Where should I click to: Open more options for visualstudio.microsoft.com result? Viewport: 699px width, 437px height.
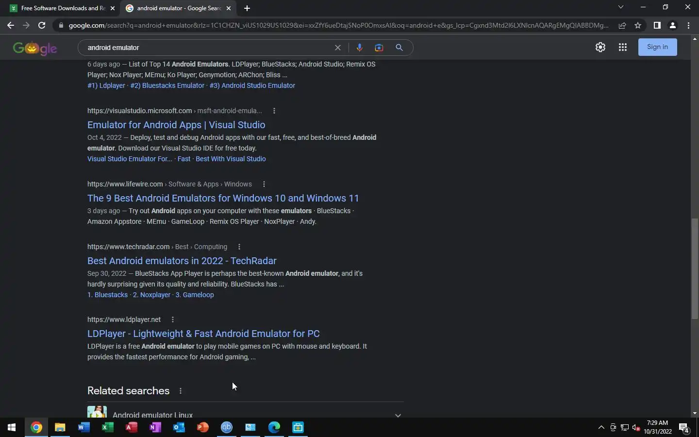pyautogui.click(x=274, y=111)
